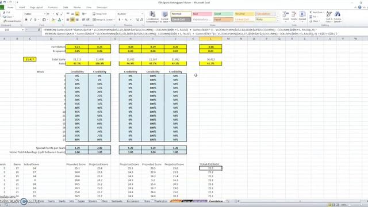Toggle Middle Align in Alignment group
Screen dimensions: 368x207
pos(72,14)
